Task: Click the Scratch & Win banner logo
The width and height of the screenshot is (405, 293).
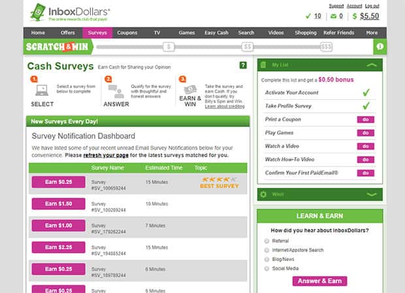Action: tap(57, 47)
